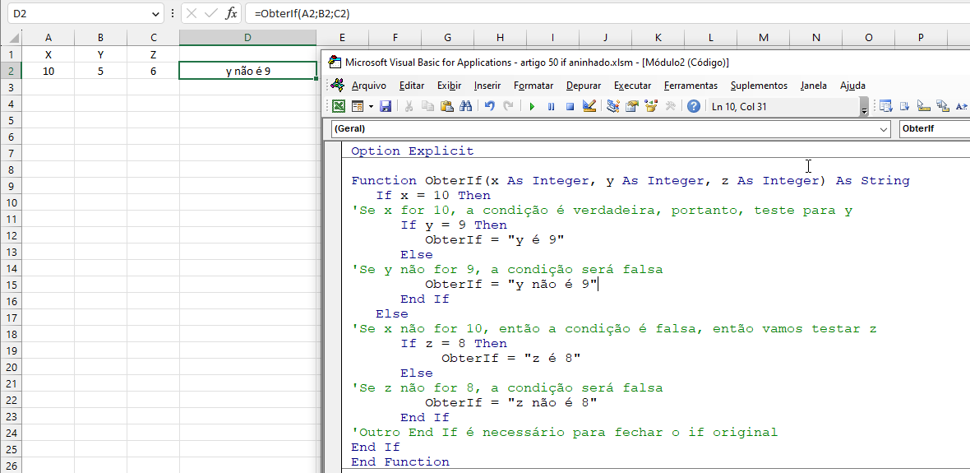Click the List Constants icon
This screenshot has height=473, width=970.
click(x=905, y=106)
